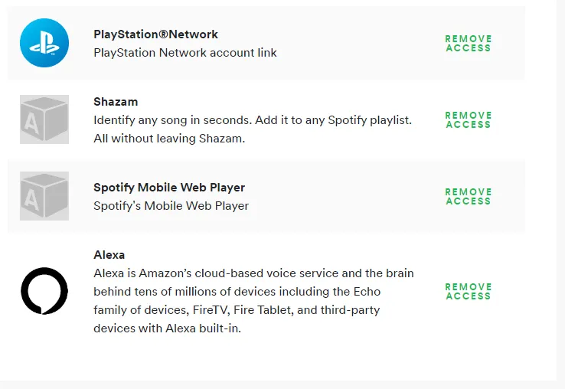Select the Shazam app name heading

coord(116,102)
